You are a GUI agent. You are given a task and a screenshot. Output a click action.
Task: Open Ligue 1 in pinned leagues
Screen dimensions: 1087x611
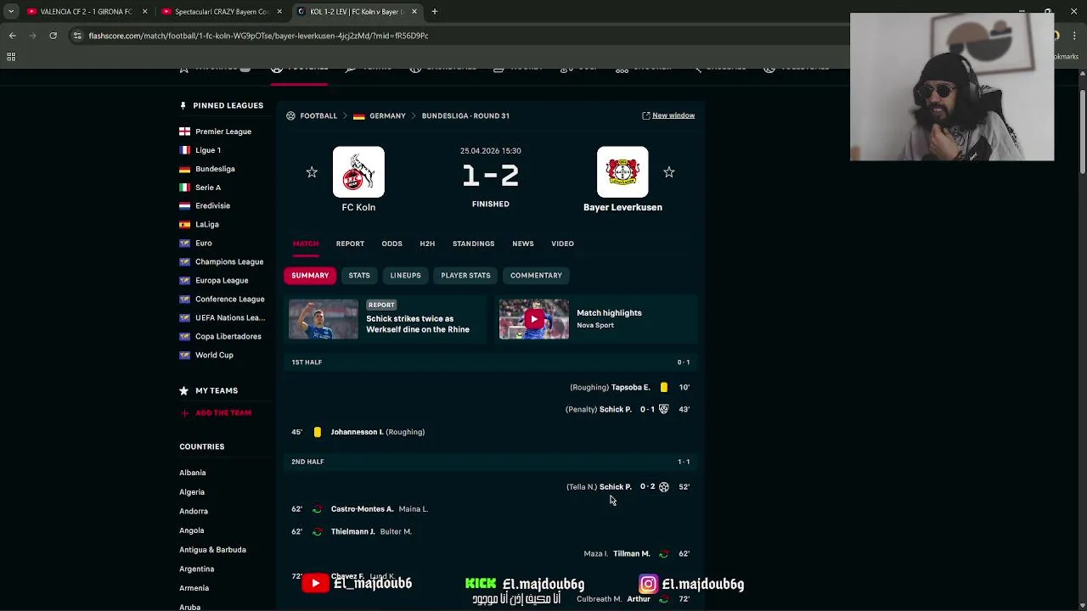(207, 150)
